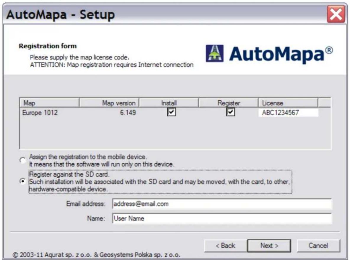The width and height of the screenshot is (350, 260).
Task: Return with the Back button
Action: [226, 246]
